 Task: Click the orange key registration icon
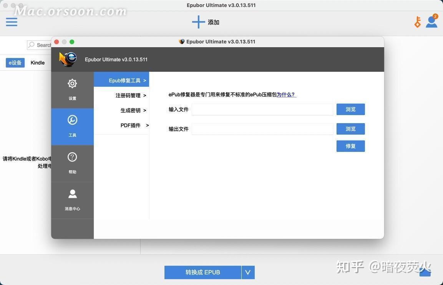click(417, 22)
